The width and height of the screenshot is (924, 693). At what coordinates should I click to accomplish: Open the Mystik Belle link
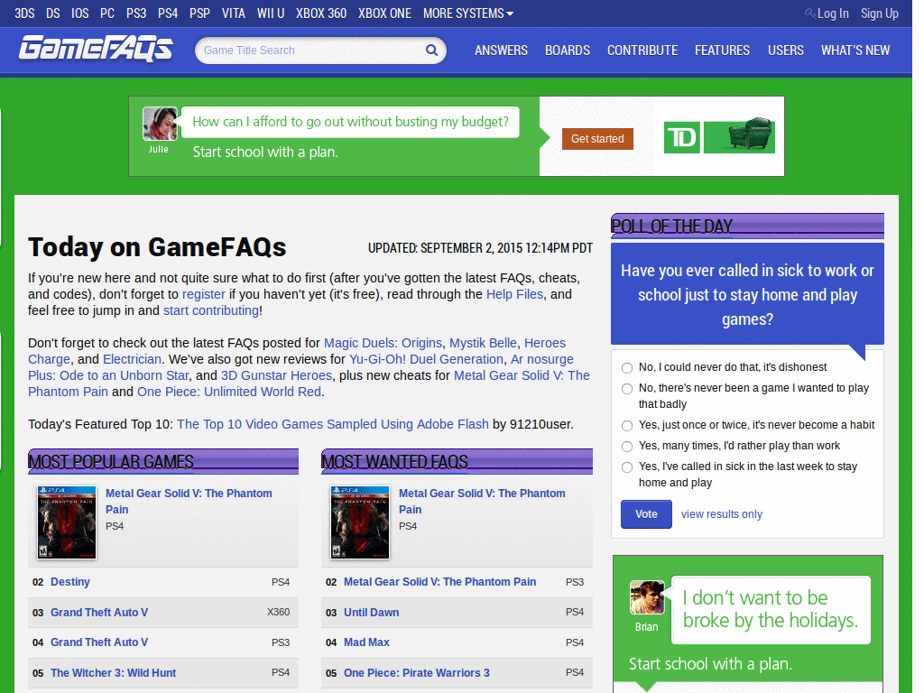484,343
